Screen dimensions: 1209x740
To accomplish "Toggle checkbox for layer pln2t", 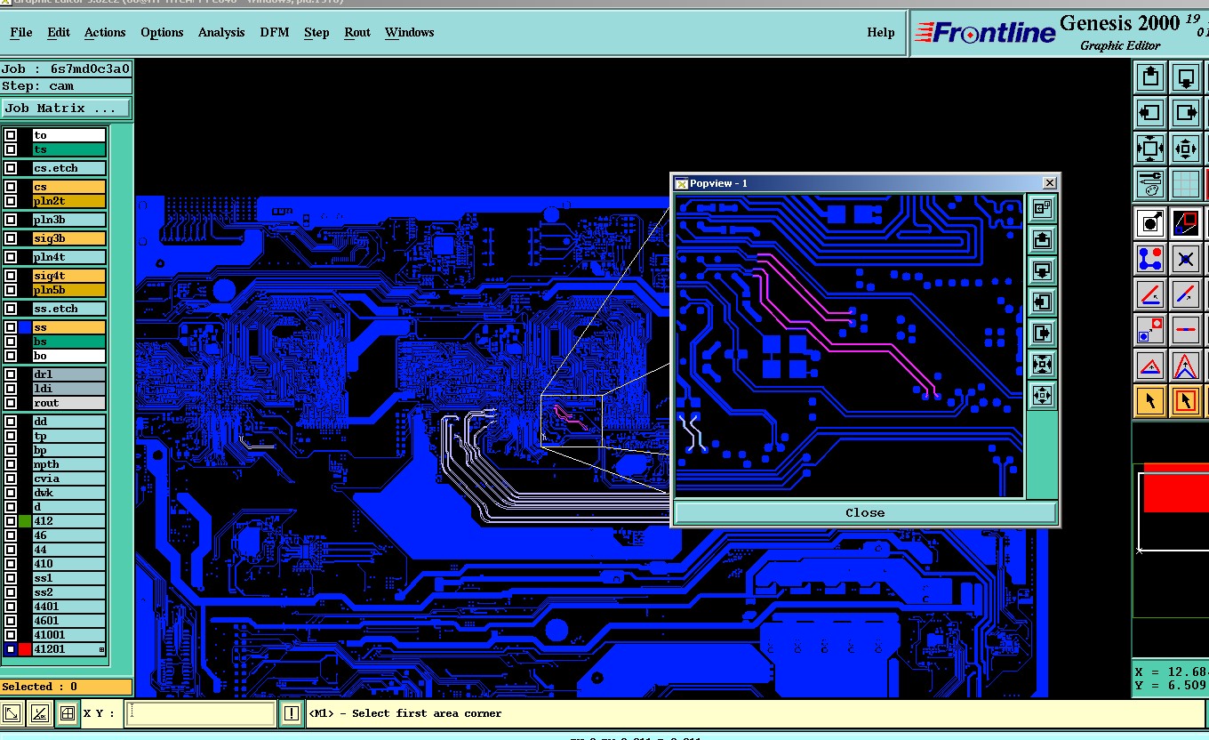I will 11,201.
